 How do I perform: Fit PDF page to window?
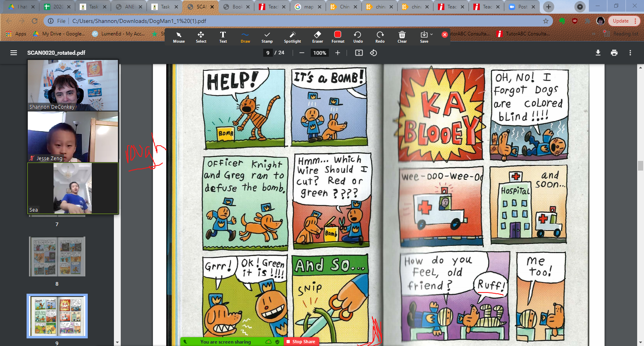359,53
